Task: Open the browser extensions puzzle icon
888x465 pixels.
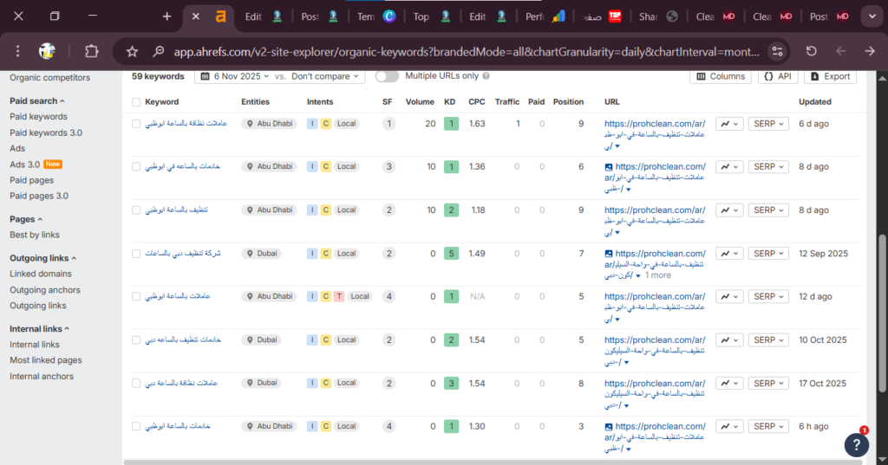Action: pos(91,51)
